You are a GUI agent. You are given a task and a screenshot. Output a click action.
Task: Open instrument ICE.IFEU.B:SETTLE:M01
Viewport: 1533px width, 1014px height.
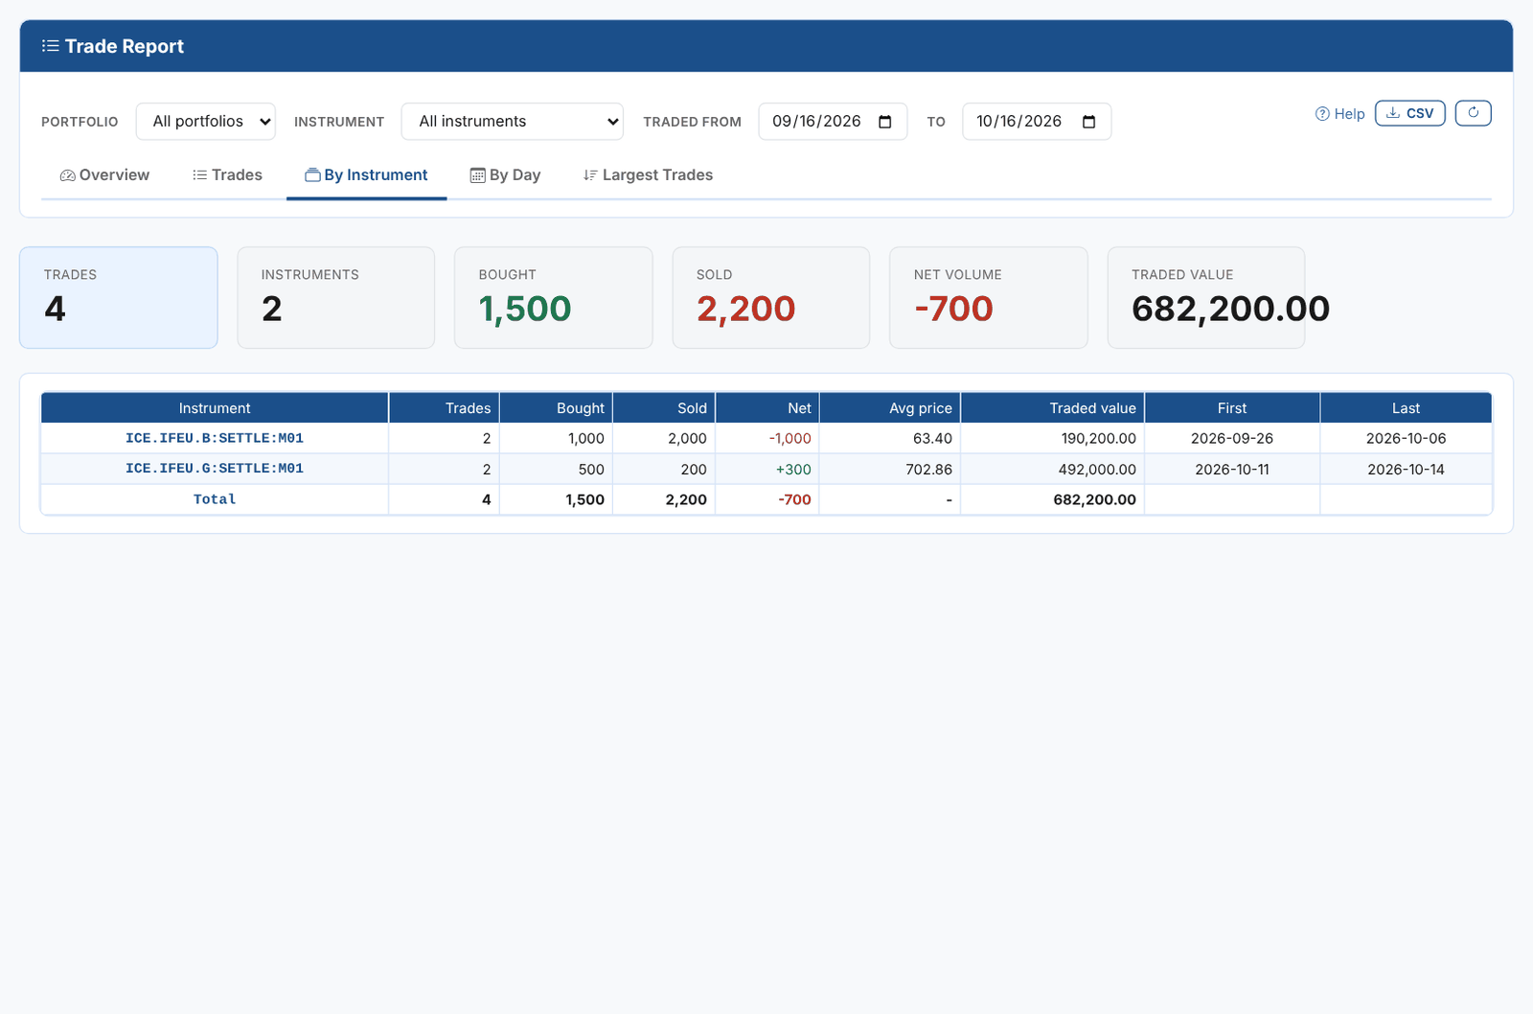[215, 438]
